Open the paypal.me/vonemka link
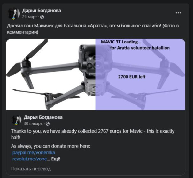The image size is (193, 178). coord(34,152)
